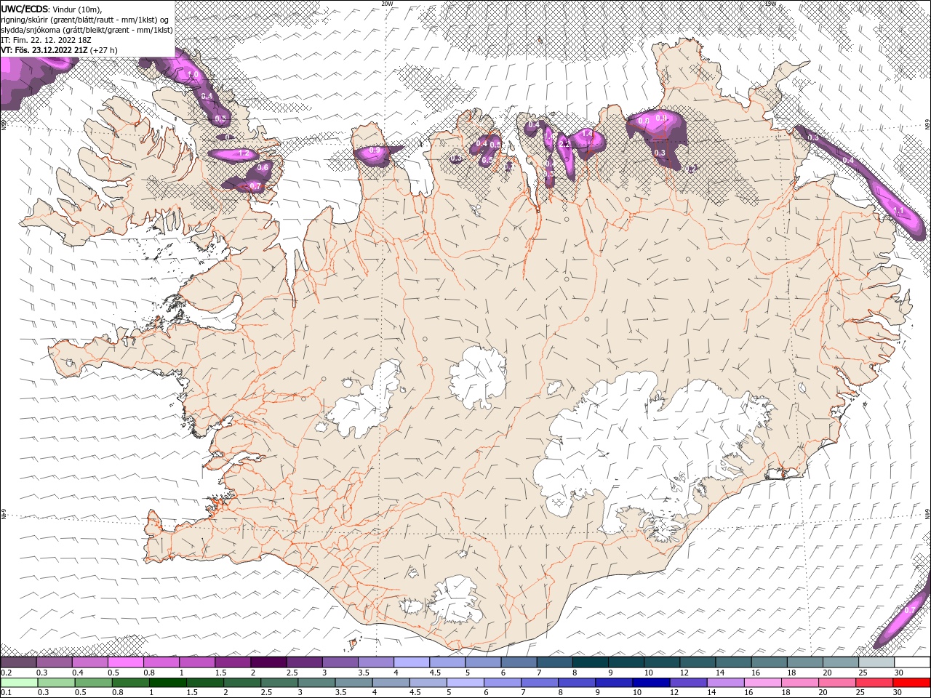This screenshot has height=698, width=931.
Task: Click the 'rigning/skúrir' description line
Action: tap(85, 20)
